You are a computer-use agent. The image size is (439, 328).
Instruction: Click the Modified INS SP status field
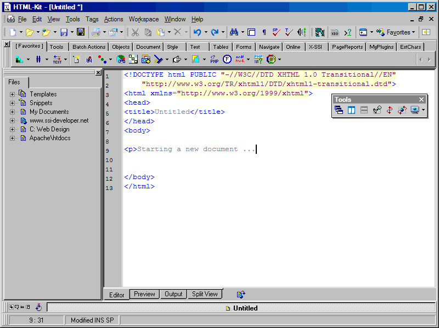(92, 320)
